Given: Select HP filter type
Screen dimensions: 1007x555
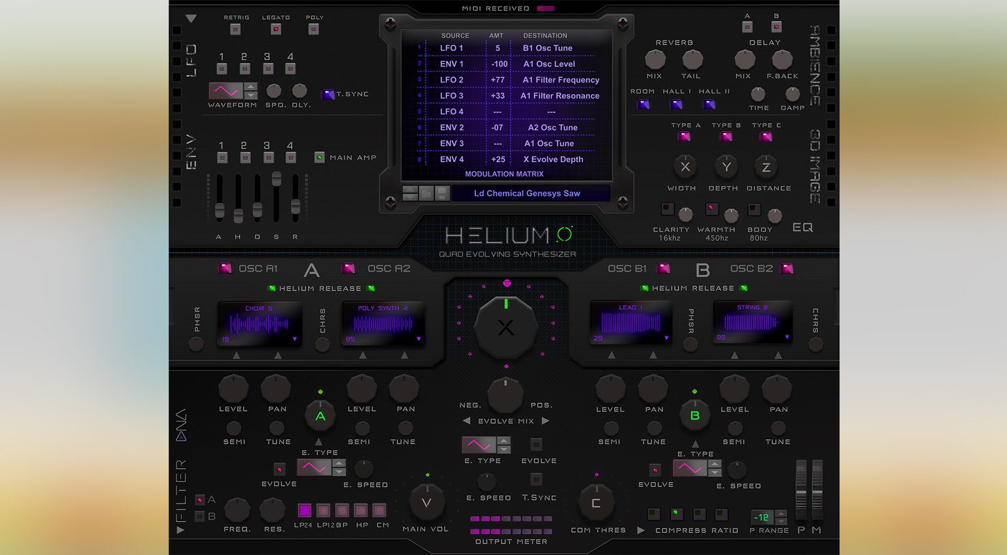Looking at the screenshot, I should [x=361, y=510].
